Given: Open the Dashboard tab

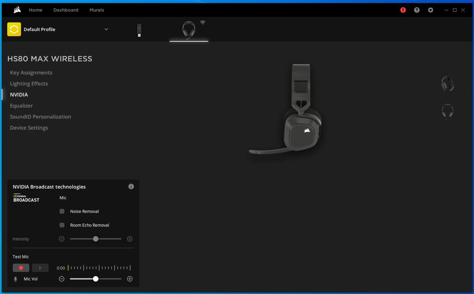Looking at the screenshot, I should (x=66, y=10).
